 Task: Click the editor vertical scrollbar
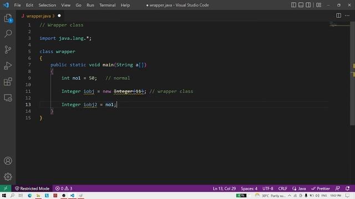(352, 74)
